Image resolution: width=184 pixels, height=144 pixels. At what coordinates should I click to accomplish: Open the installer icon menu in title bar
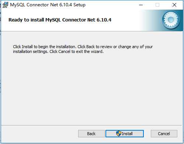coord(5,5)
